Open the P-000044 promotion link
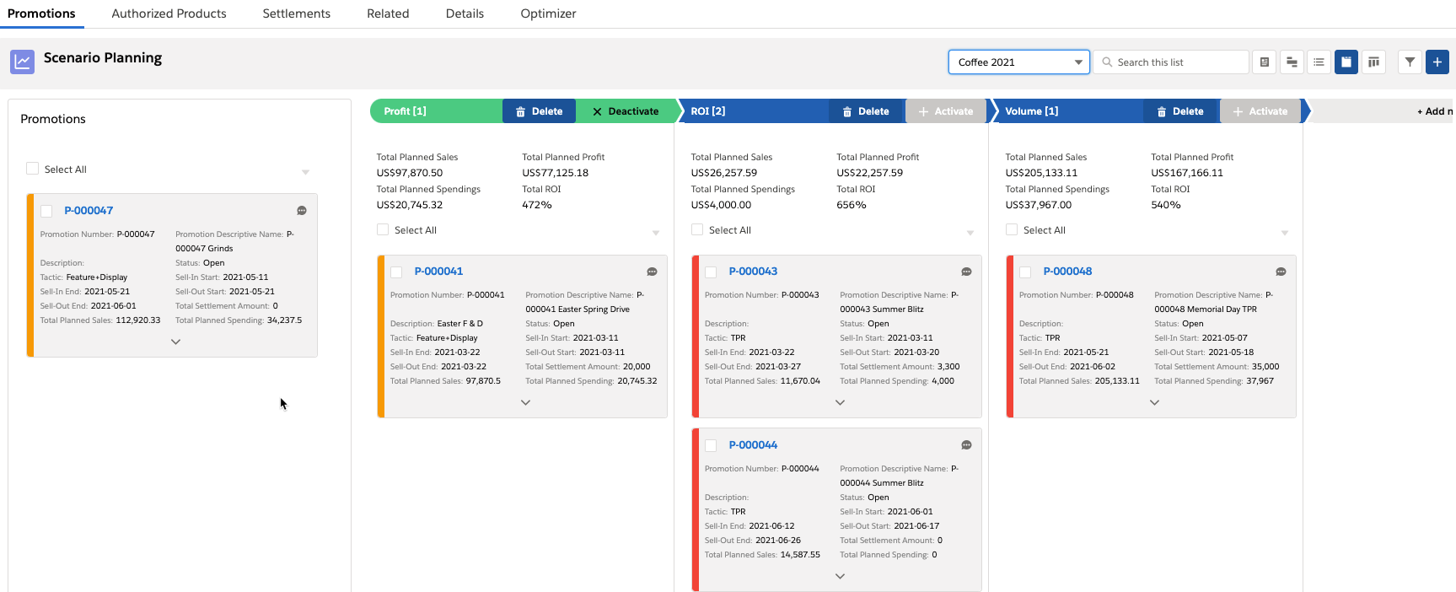 [x=753, y=445]
